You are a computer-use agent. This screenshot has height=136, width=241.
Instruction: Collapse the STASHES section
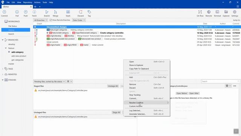point(3,80)
